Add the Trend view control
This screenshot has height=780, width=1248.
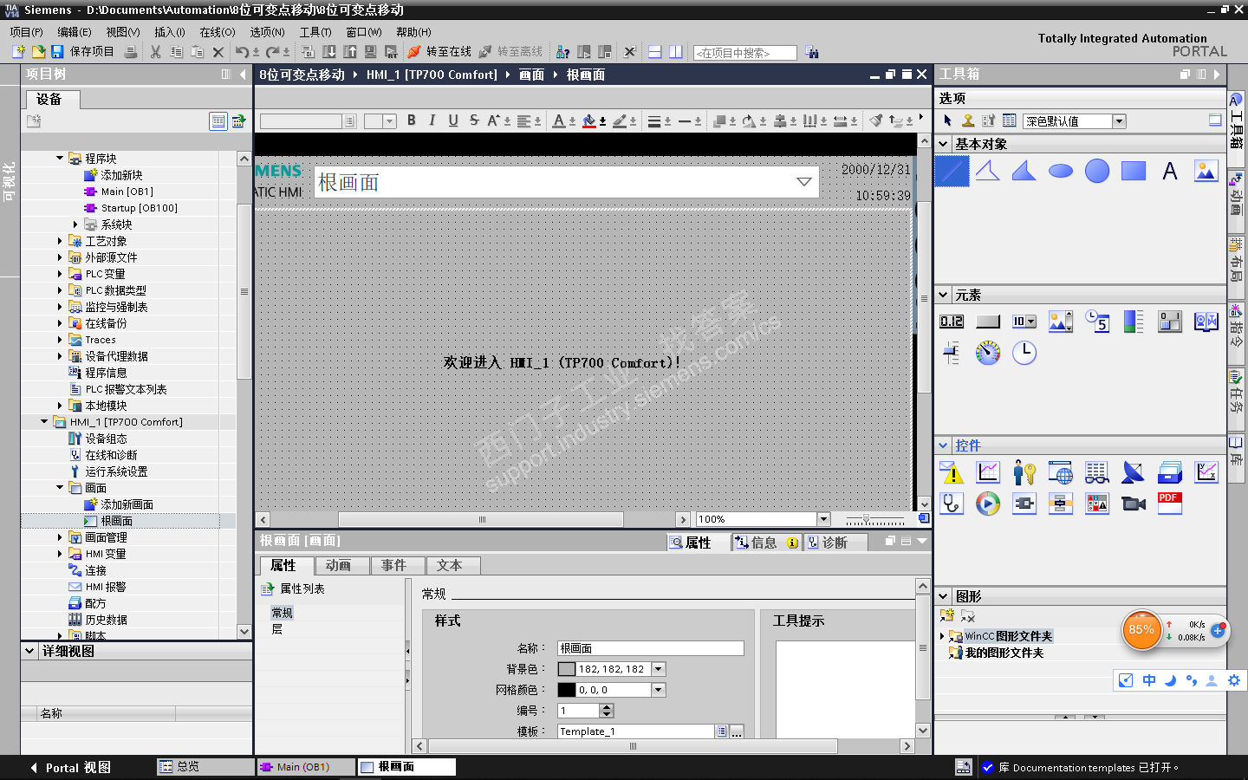click(988, 472)
